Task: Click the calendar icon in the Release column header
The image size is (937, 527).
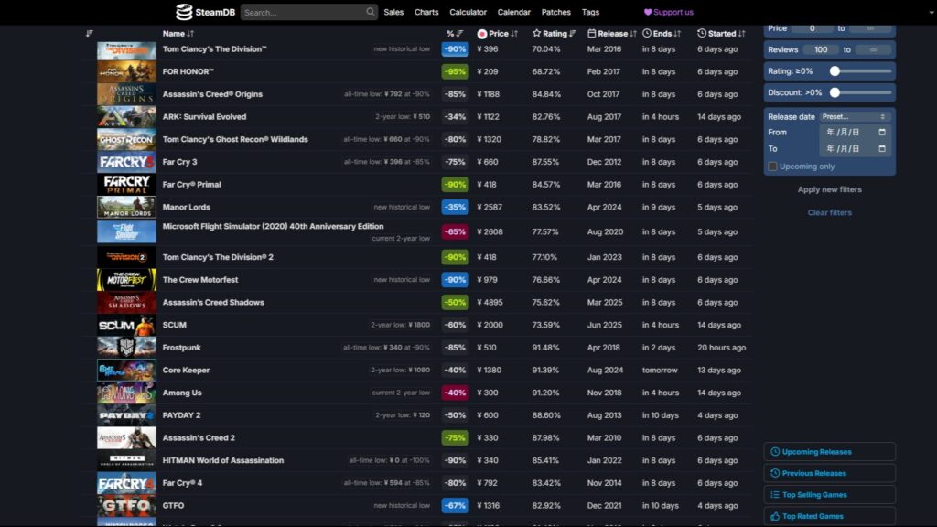Action: pos(591,33)
